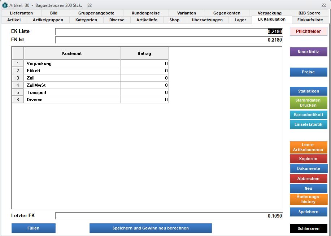Viewport: 331px width, 236px height.
Task: Click Speichern und Gewinn neu berechnen
Action: click(151, 228)
